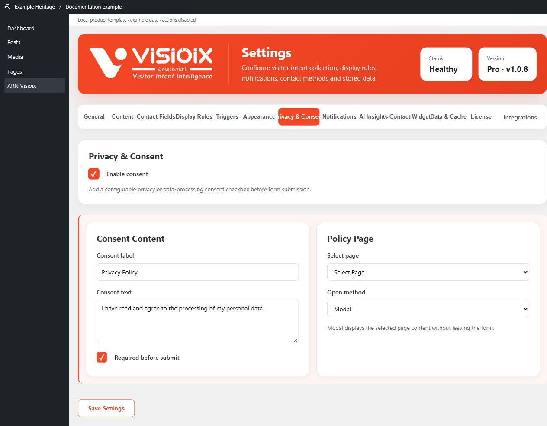Click the Documentation example breadcrumb

click(93, 7)
